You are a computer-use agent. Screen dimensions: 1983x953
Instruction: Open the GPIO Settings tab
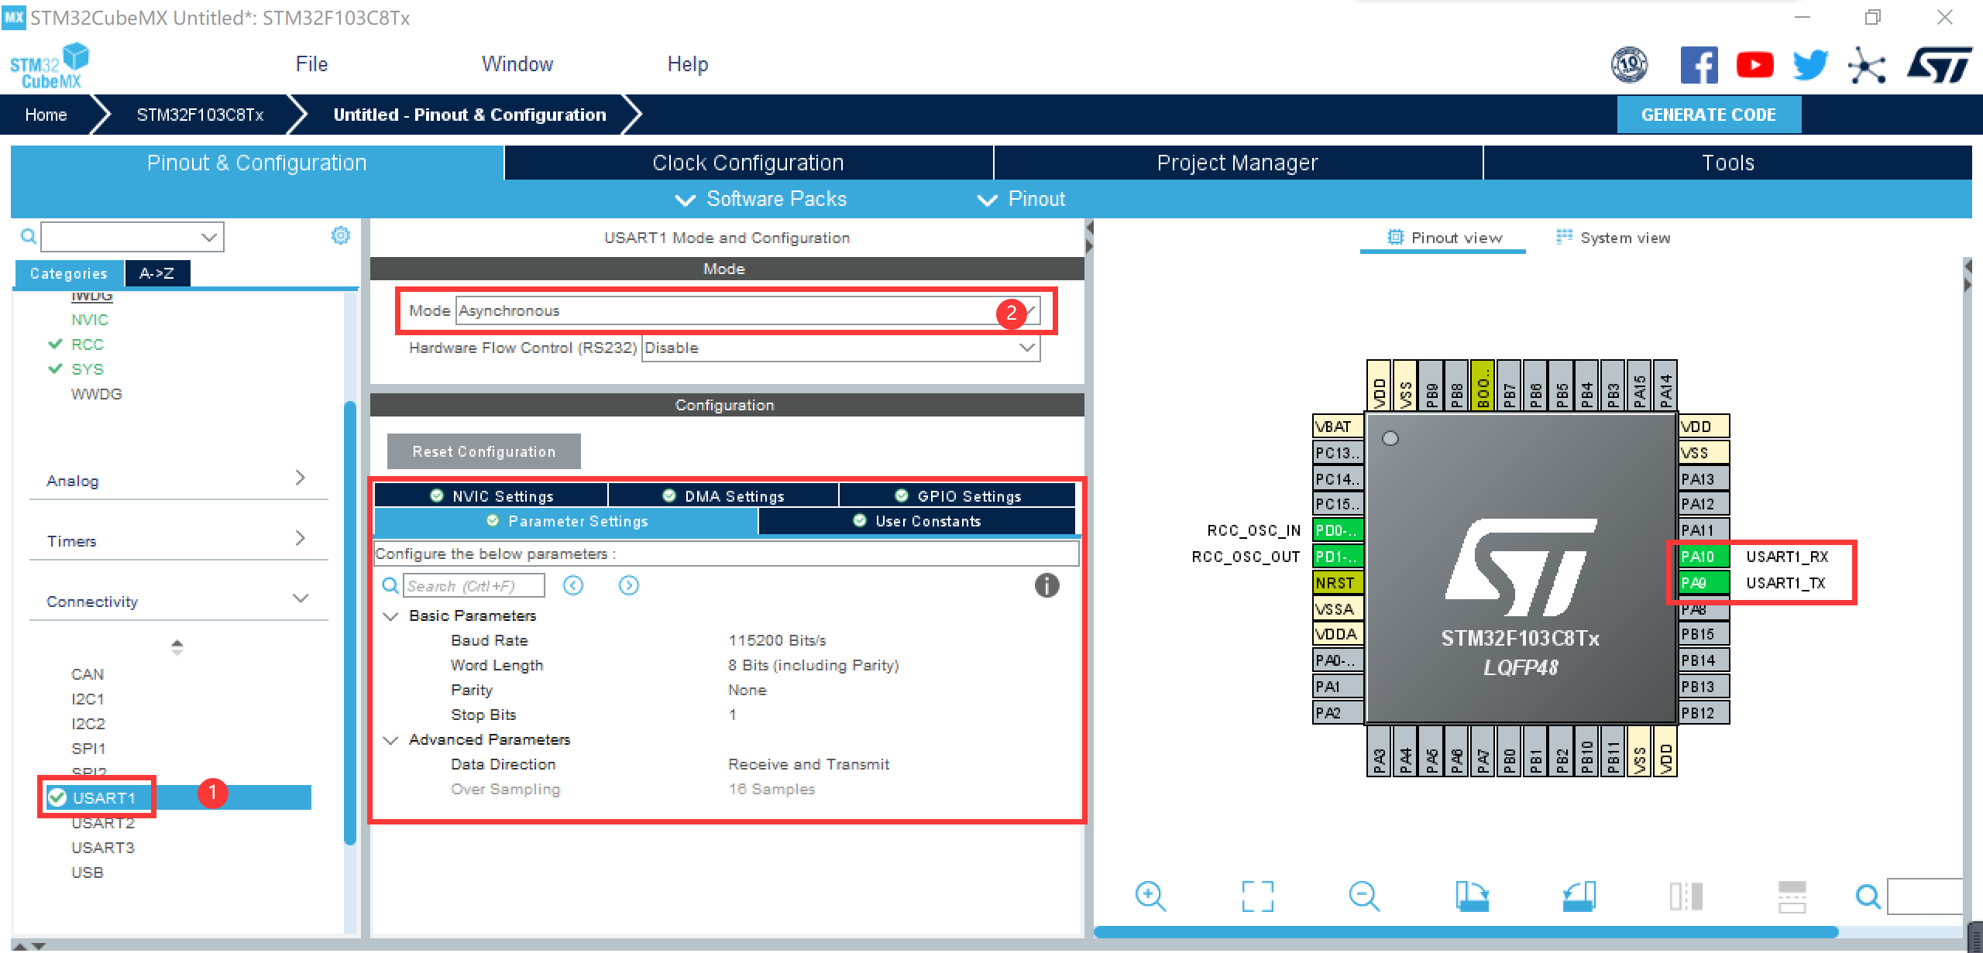point(958,495)
